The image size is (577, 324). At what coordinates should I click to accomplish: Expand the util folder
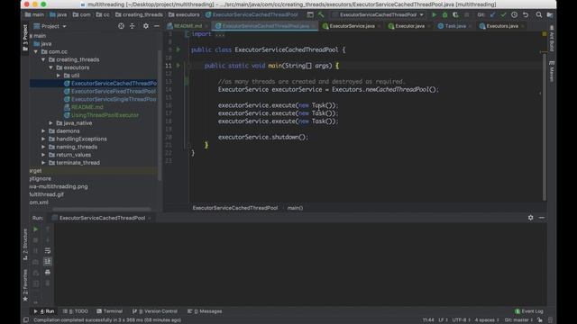[59, 76]
